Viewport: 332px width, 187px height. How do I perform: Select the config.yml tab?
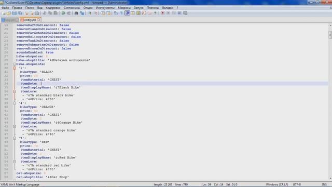pos(30,20)
